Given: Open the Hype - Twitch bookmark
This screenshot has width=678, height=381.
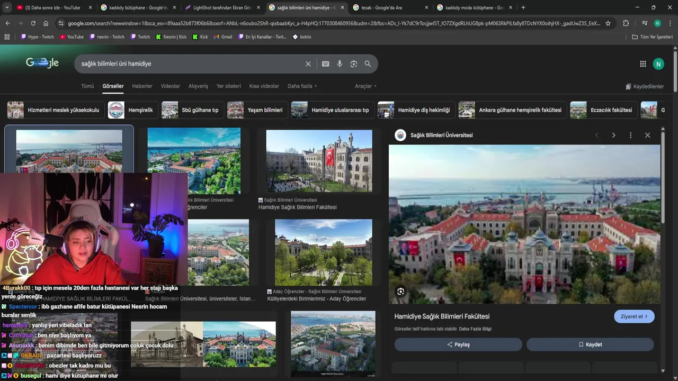Looking at the screenshot, I should click(x=37, y=37).
